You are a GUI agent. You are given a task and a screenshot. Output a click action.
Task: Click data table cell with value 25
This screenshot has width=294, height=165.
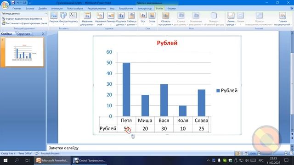[x=201, y=128]
